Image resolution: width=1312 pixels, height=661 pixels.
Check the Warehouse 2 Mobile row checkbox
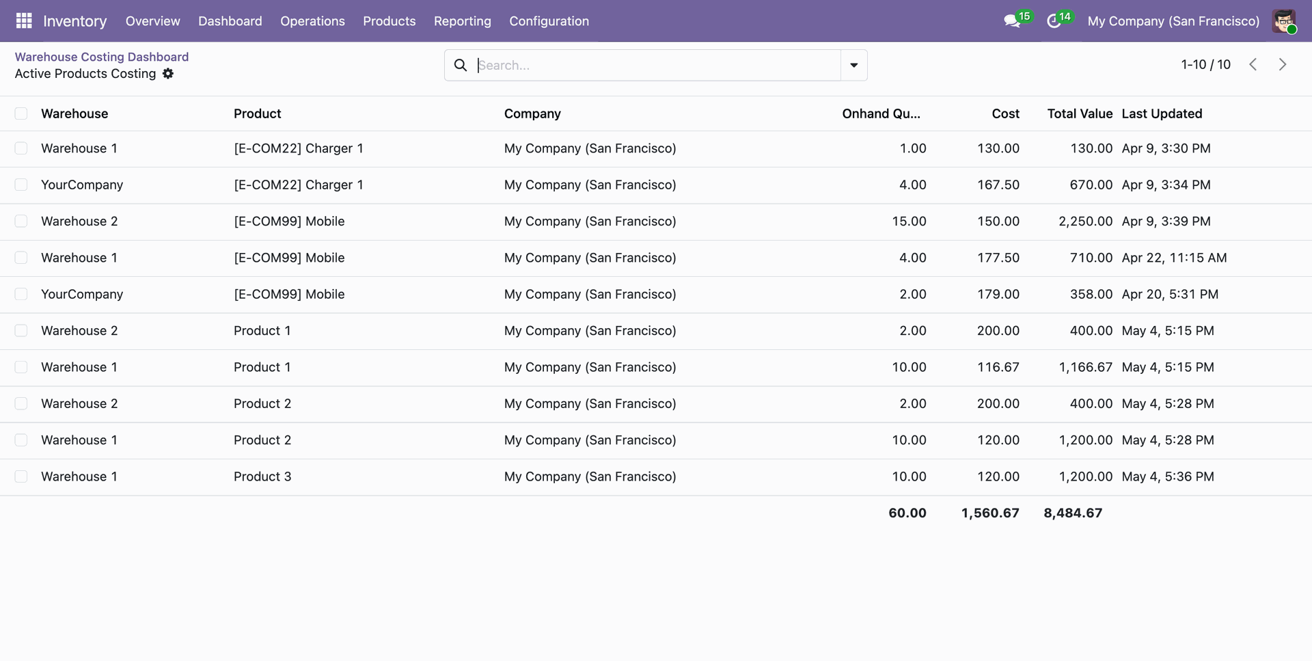pos(21,221)
